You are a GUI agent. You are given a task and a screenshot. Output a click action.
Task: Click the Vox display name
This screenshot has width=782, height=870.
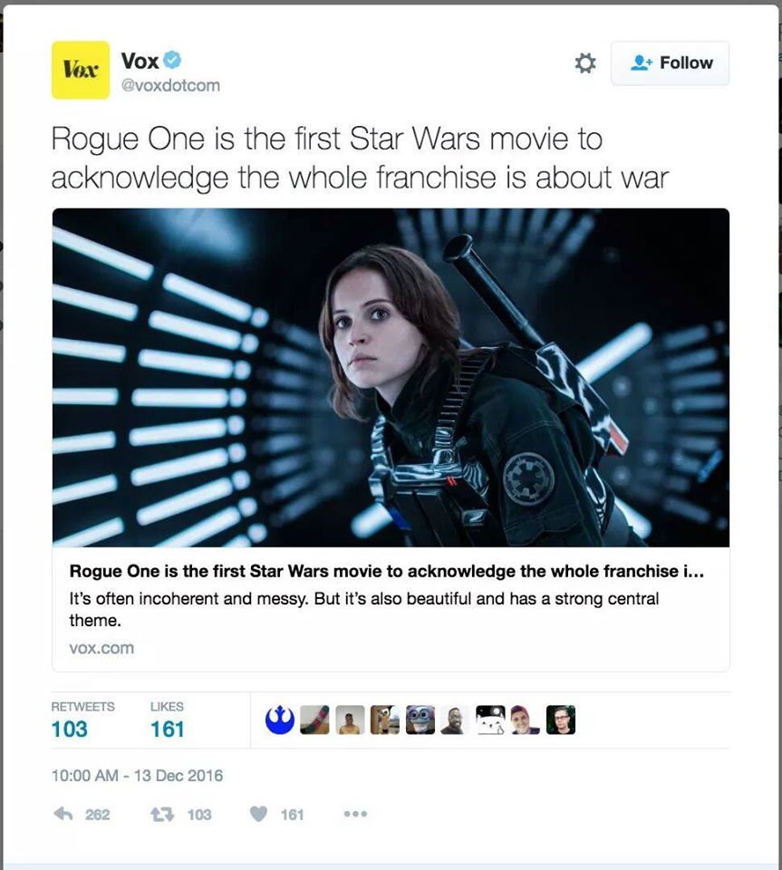[140, 61]
